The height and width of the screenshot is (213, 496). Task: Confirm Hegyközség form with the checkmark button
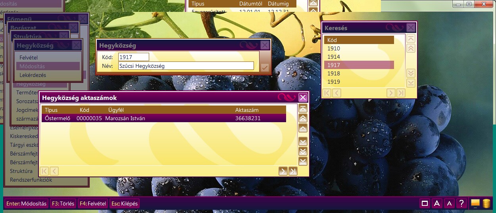(x=265, y=67)
